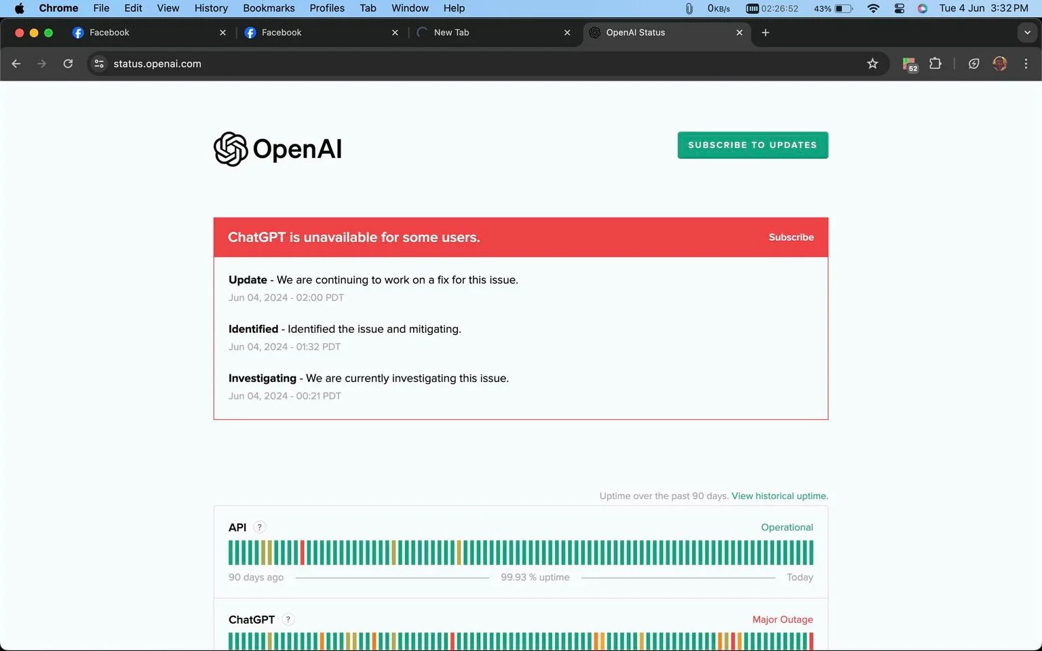Open the Chrome profile avatar

click(x=999, y=64)
